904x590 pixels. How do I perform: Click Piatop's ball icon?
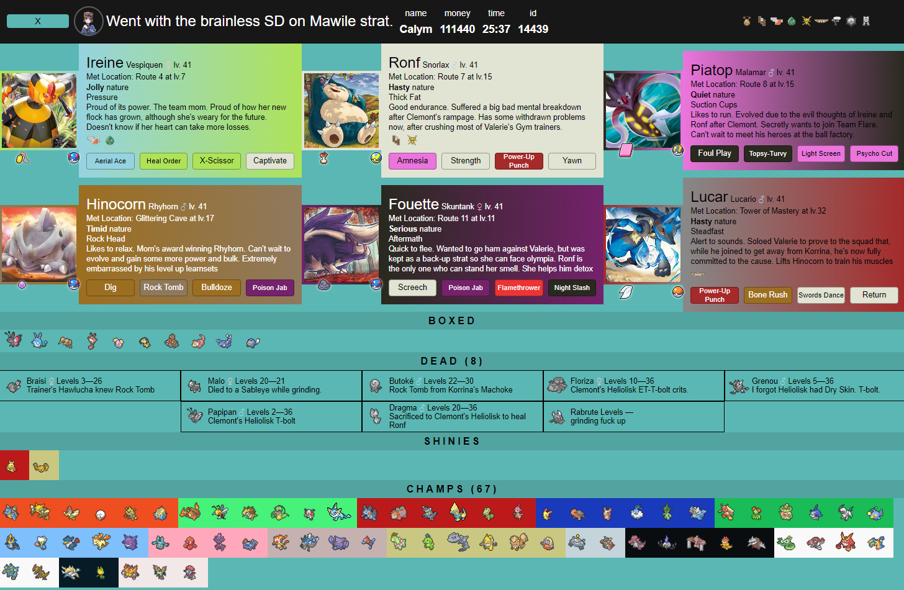click(678, 150)
